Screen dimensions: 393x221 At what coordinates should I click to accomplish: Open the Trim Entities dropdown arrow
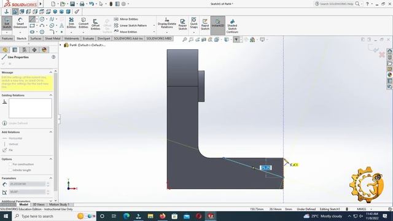click(71, 33)
